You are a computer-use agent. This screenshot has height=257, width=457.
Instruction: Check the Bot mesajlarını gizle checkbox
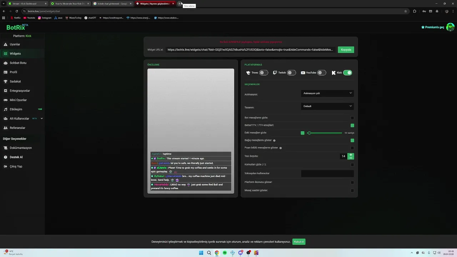(x=352, y=118)
